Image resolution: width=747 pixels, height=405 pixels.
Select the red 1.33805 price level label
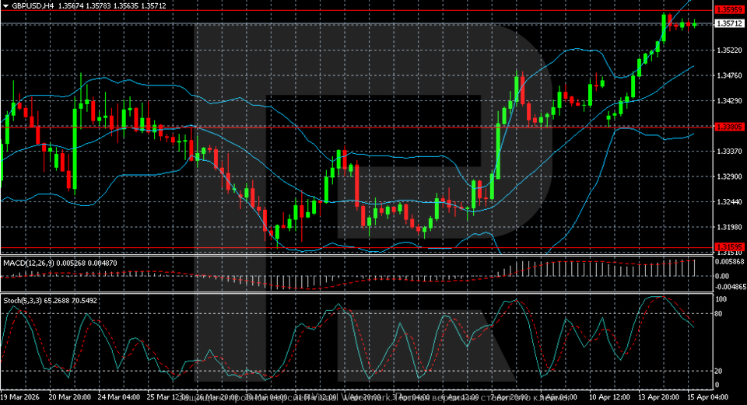tap(727, 126)
